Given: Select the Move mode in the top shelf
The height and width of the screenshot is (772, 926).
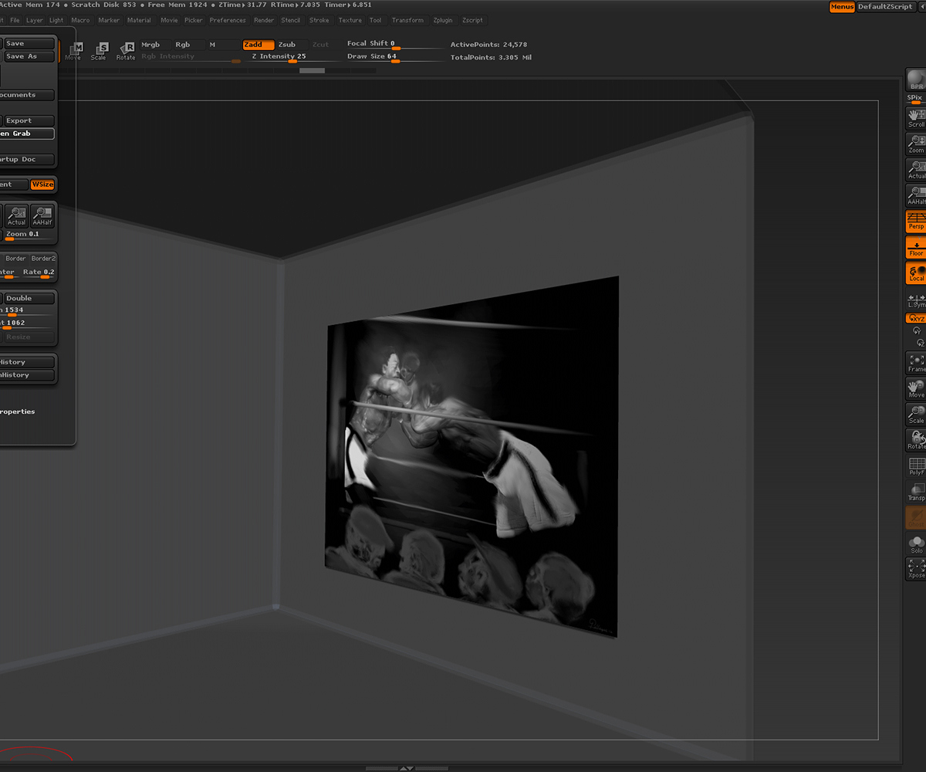Looking at the screenshot, I should (x=73, y=52).
